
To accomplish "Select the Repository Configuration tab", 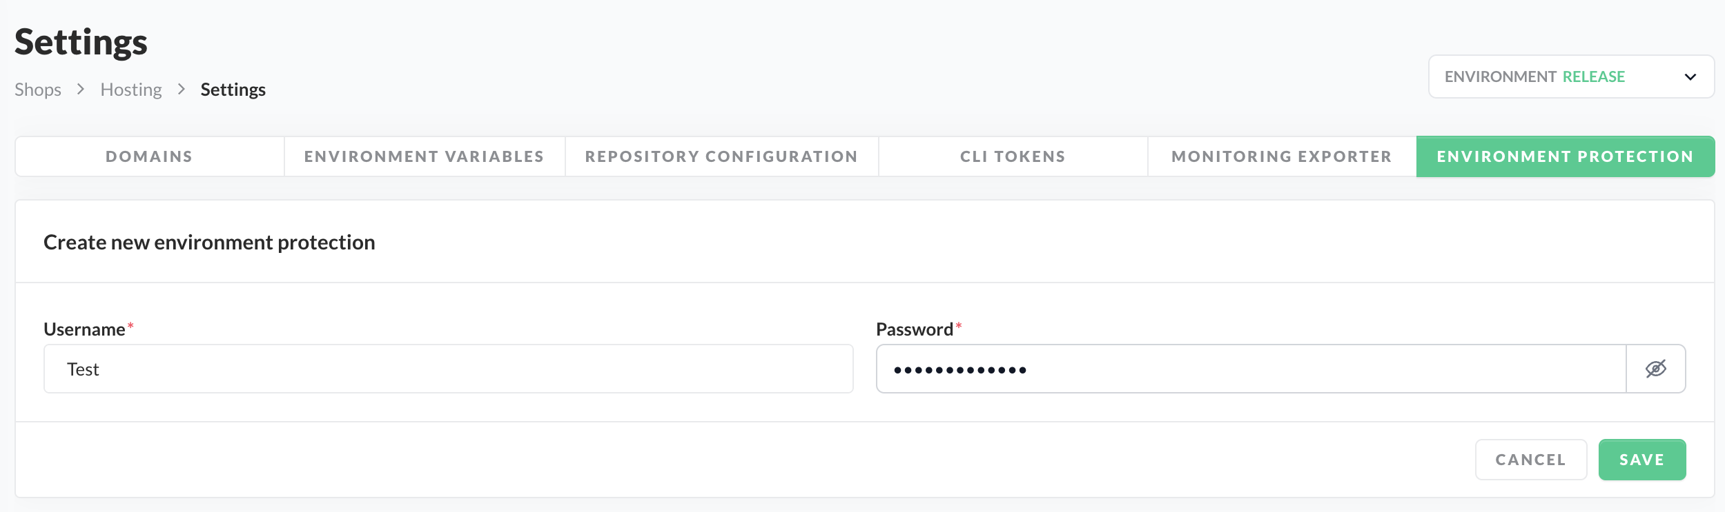I will pyautogui.click(x=721, y=156).
